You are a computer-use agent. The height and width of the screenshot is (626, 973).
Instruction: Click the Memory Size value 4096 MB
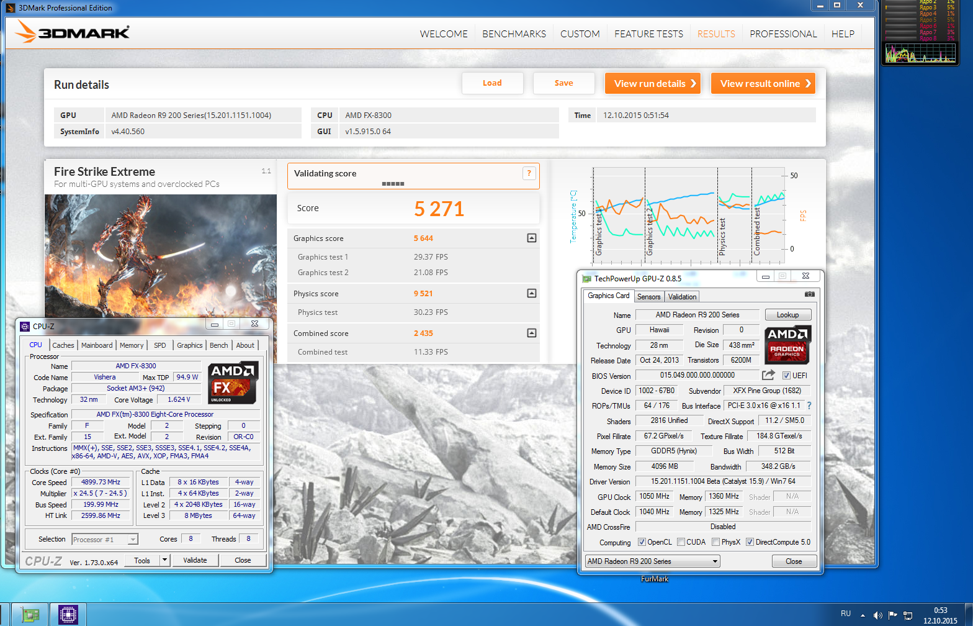tap(665, 466)
